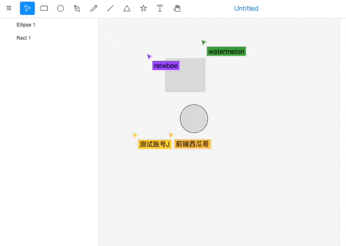Open the hamburger main menu
This screenshot has width=346, height=246.
click(x=9, y=8)
